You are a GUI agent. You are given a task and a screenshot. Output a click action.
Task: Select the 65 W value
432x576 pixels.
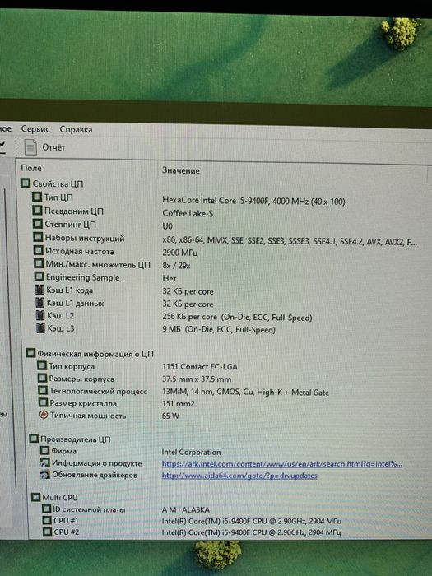coord(170,416)
